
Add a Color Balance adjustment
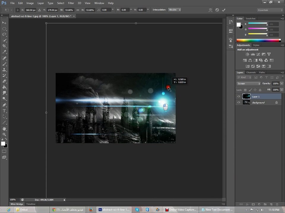click(x=250, y=60)
